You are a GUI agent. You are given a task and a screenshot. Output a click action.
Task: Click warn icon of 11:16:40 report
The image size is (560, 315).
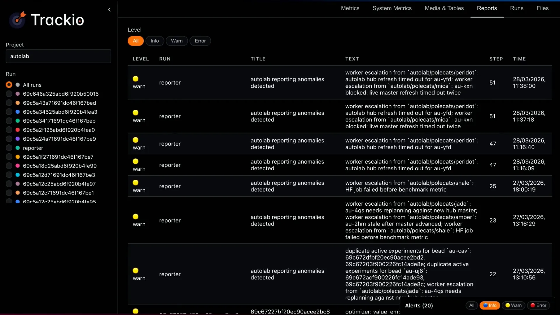(x=136, y=140)
